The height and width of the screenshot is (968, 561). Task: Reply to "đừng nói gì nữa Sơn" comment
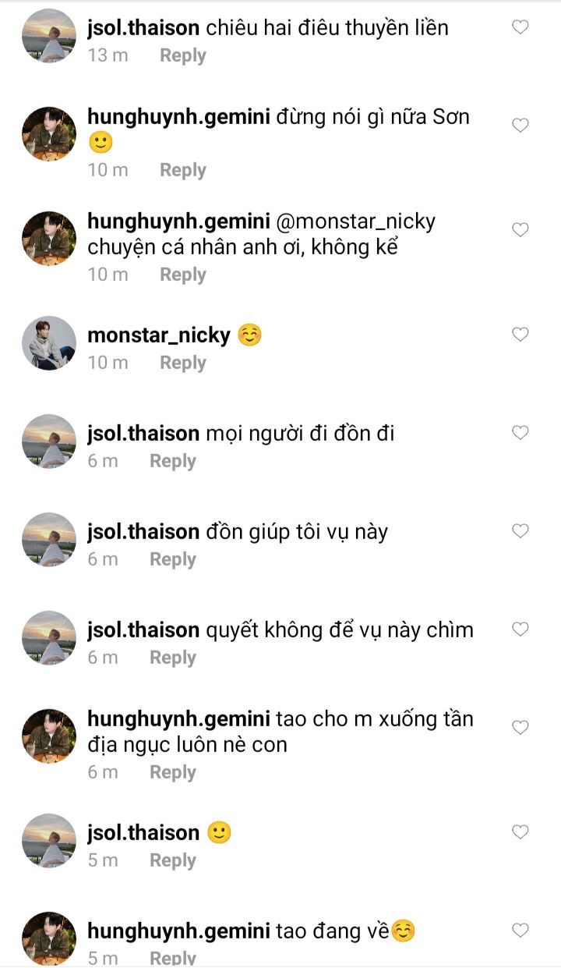[183, 170]
